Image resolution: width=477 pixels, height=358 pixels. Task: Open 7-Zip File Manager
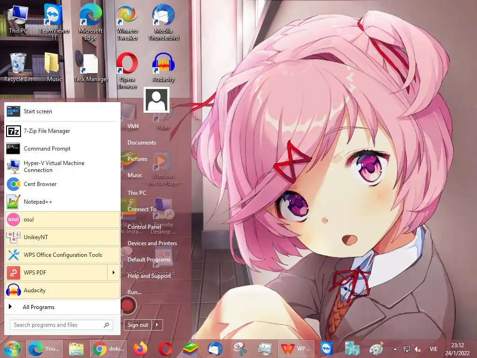[62, 131]
